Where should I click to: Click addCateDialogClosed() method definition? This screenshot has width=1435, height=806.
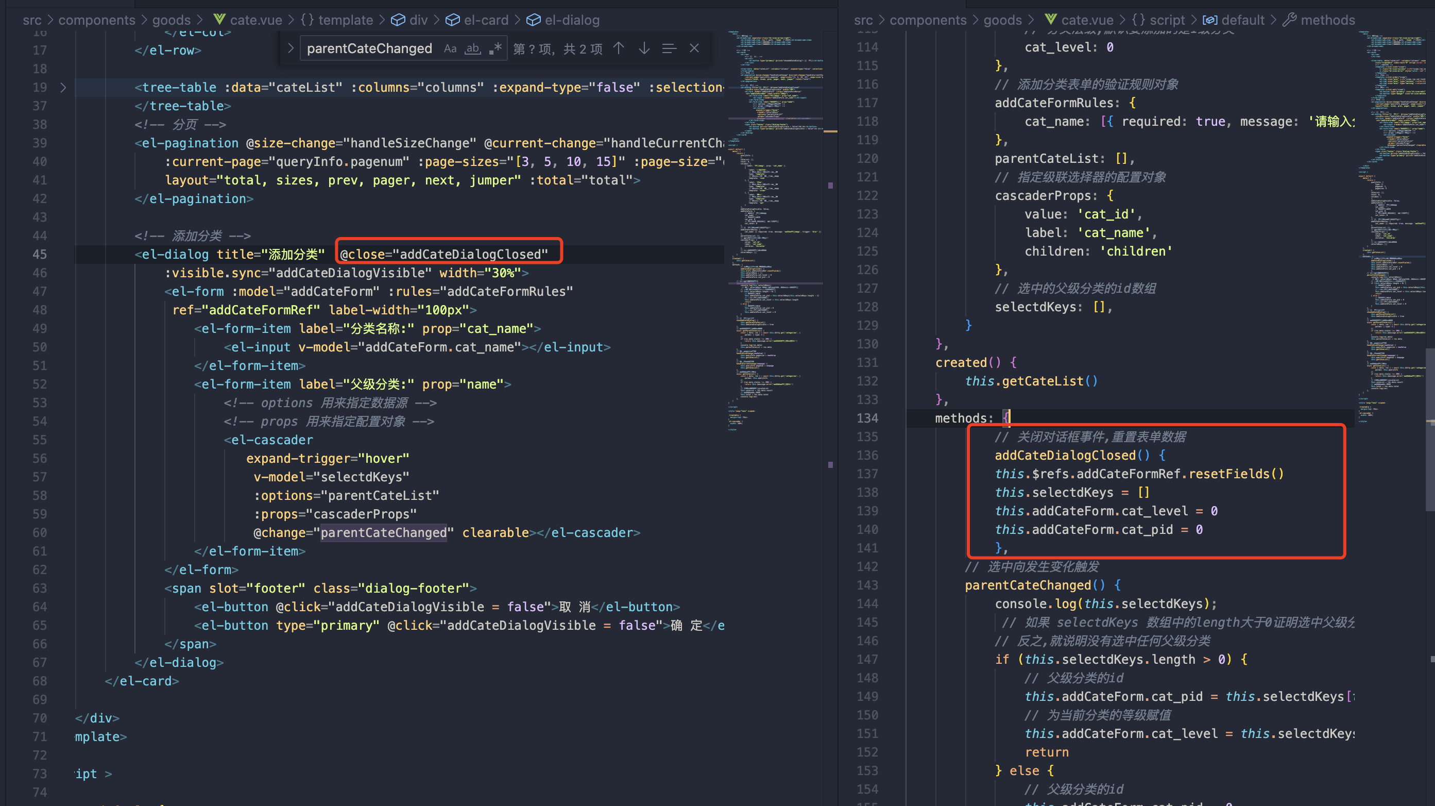tap(1080, 456)
